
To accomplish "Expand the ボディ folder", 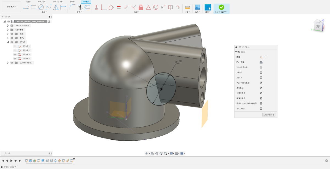I will pyautogui.click(x=8, y=38).
